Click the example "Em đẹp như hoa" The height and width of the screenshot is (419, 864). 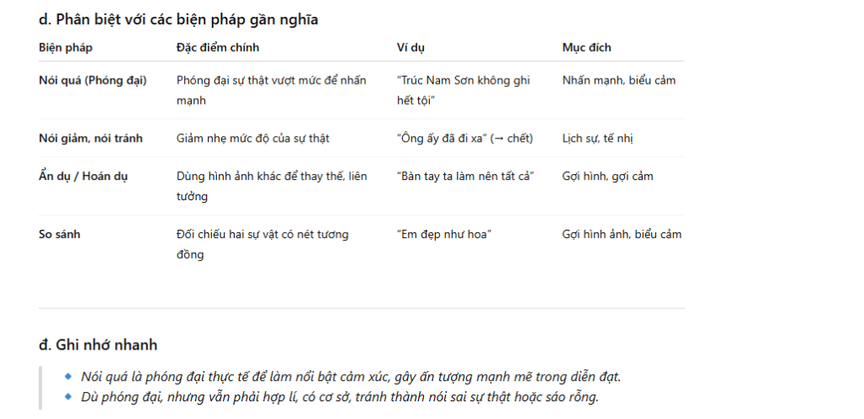pos(444,234)
